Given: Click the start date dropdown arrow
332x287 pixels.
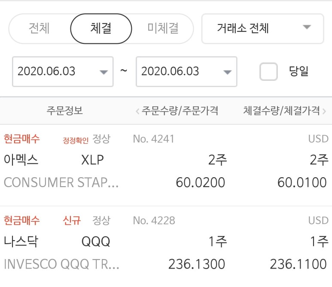Looking at the screenshot, I should click(x=104, y=73).
